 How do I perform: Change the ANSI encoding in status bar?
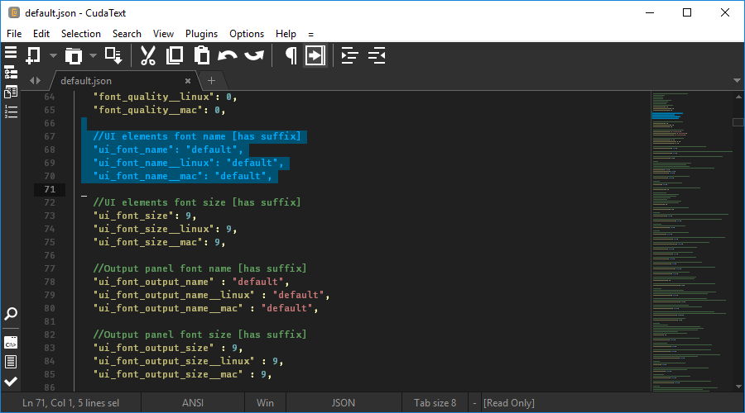click(x=192, y=403)
